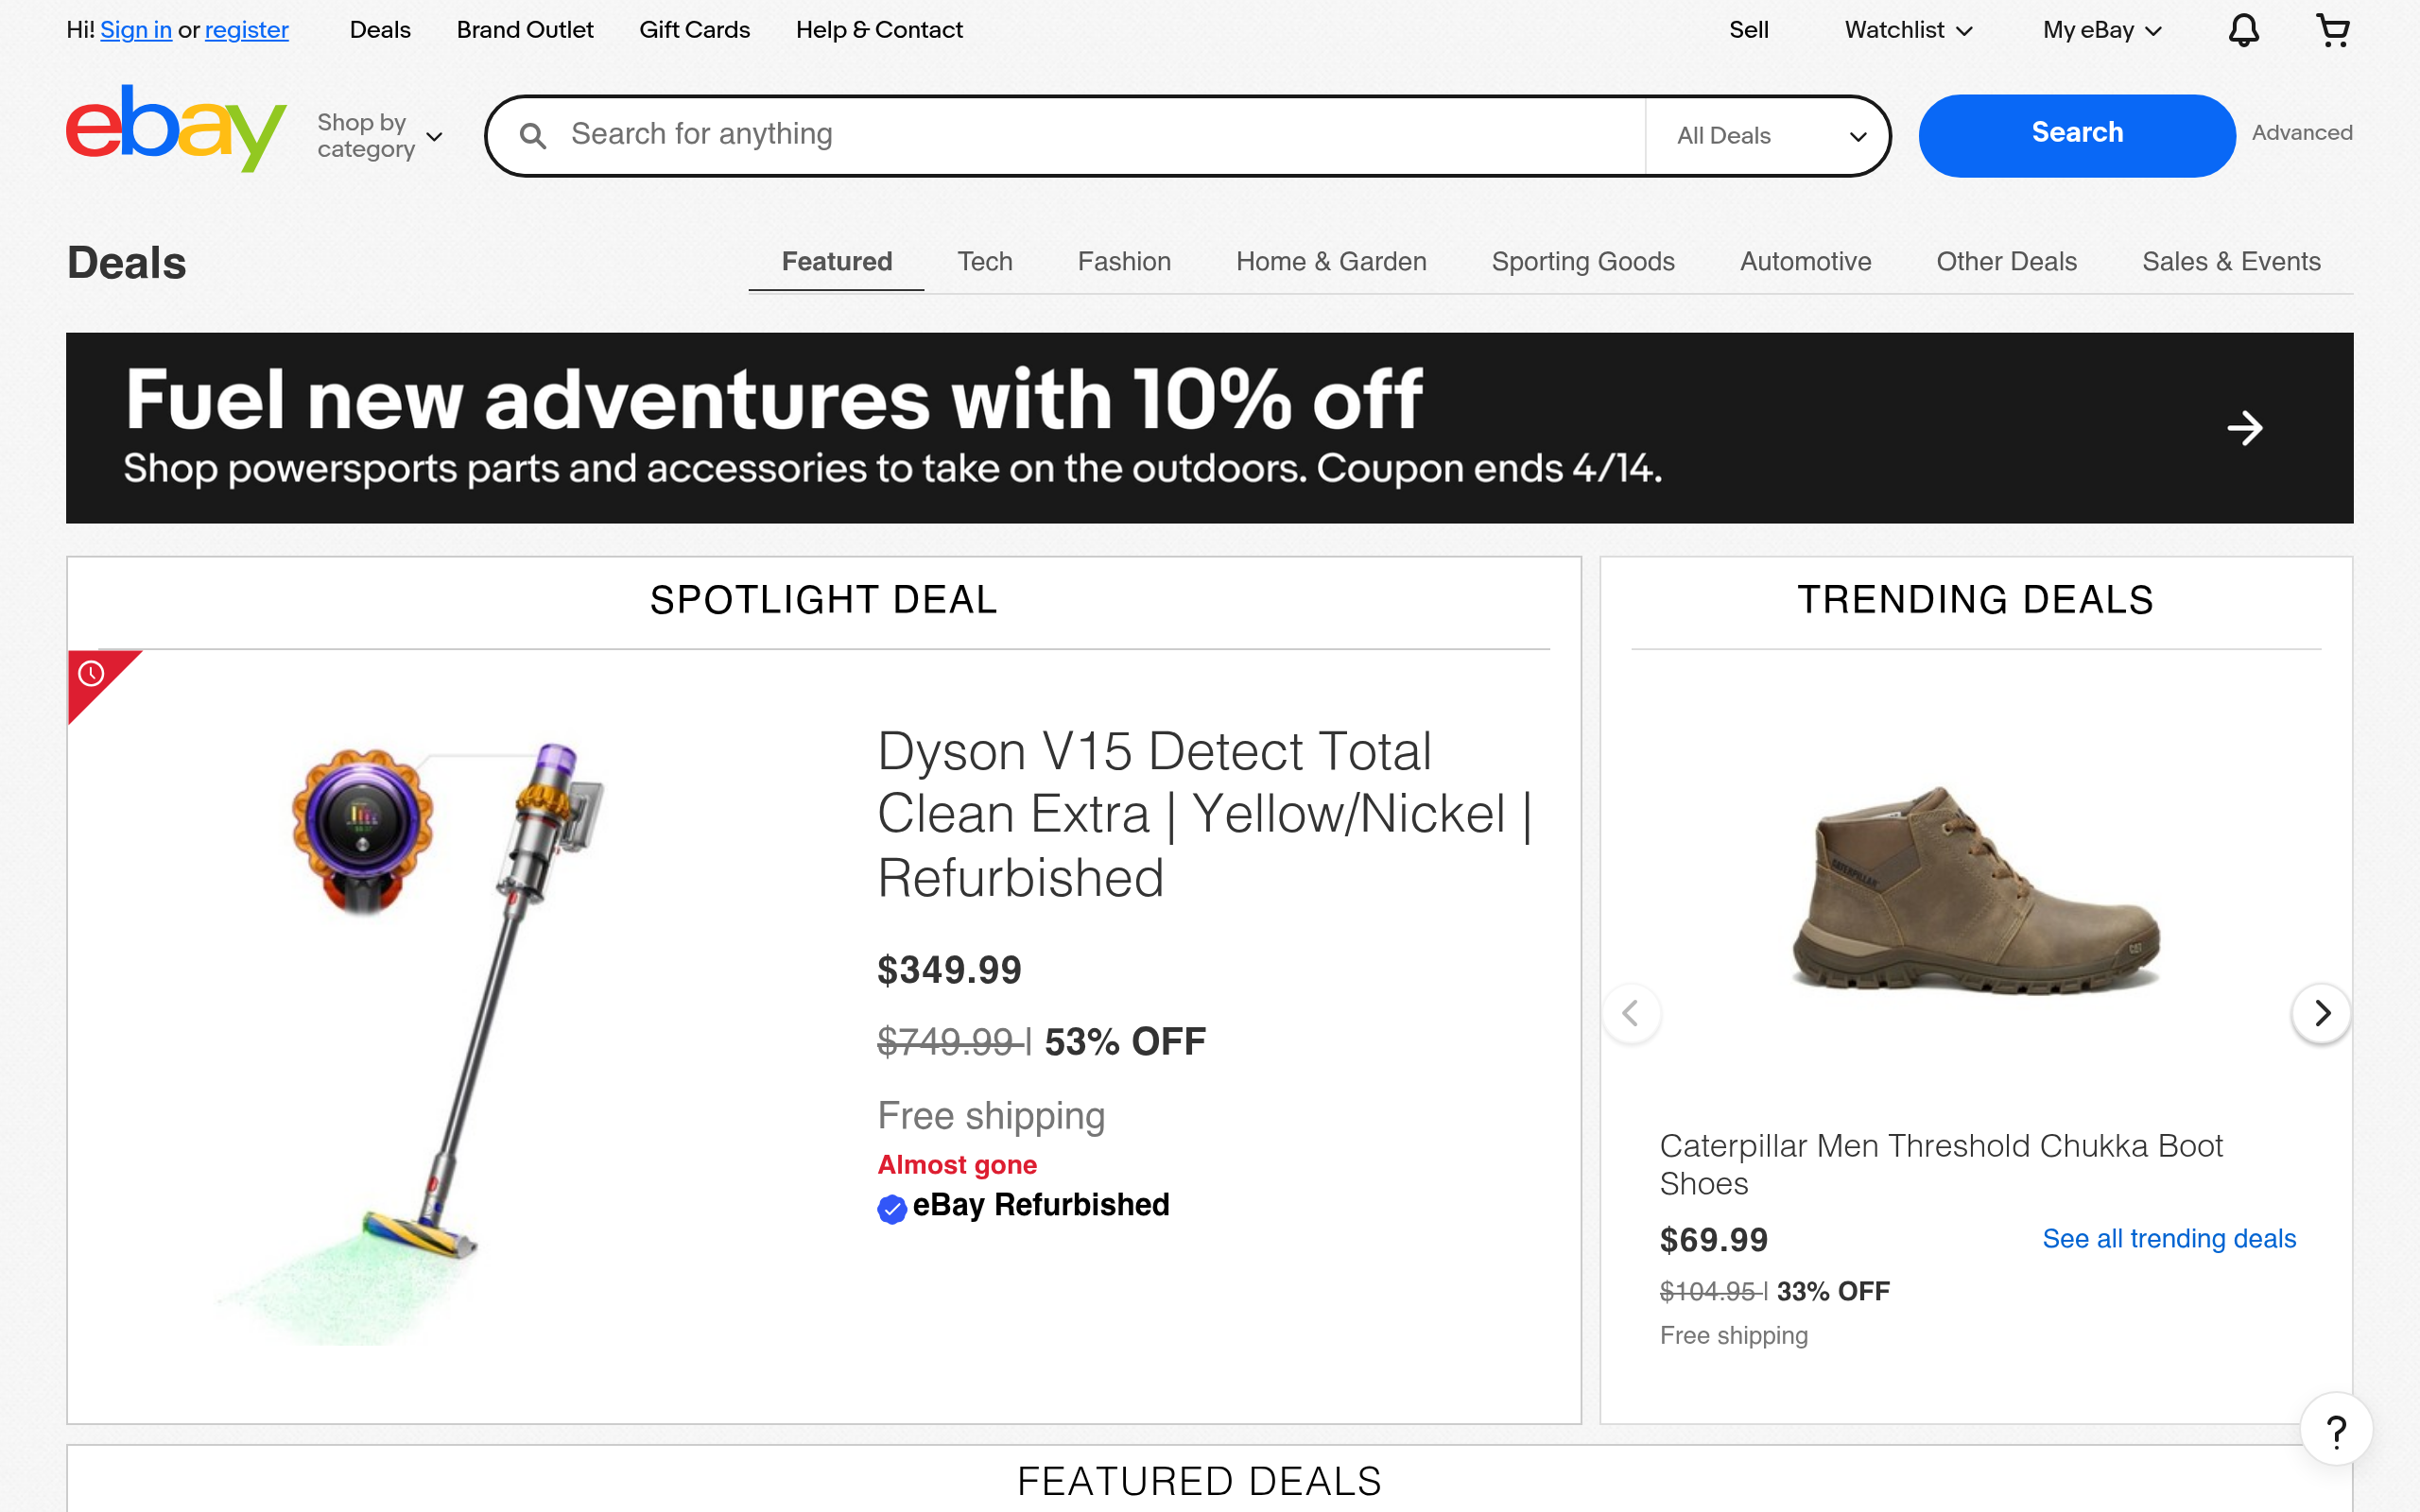Click the banner's right arrow icon
Image resolution: width=2420 pixels, height=1512 pixels.
[x=2244, y=428]
